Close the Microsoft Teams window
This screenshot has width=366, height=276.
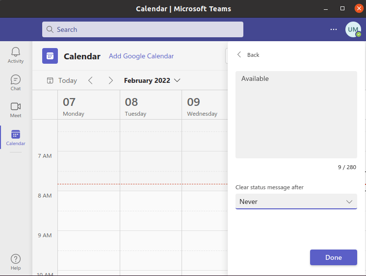(x=359, y=9)
